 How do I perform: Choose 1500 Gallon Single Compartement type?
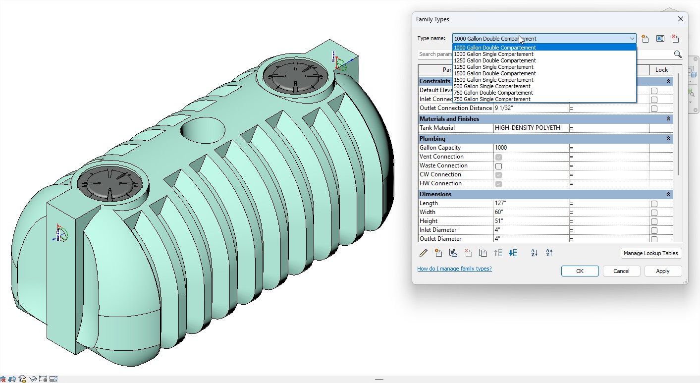pos(544,80)
